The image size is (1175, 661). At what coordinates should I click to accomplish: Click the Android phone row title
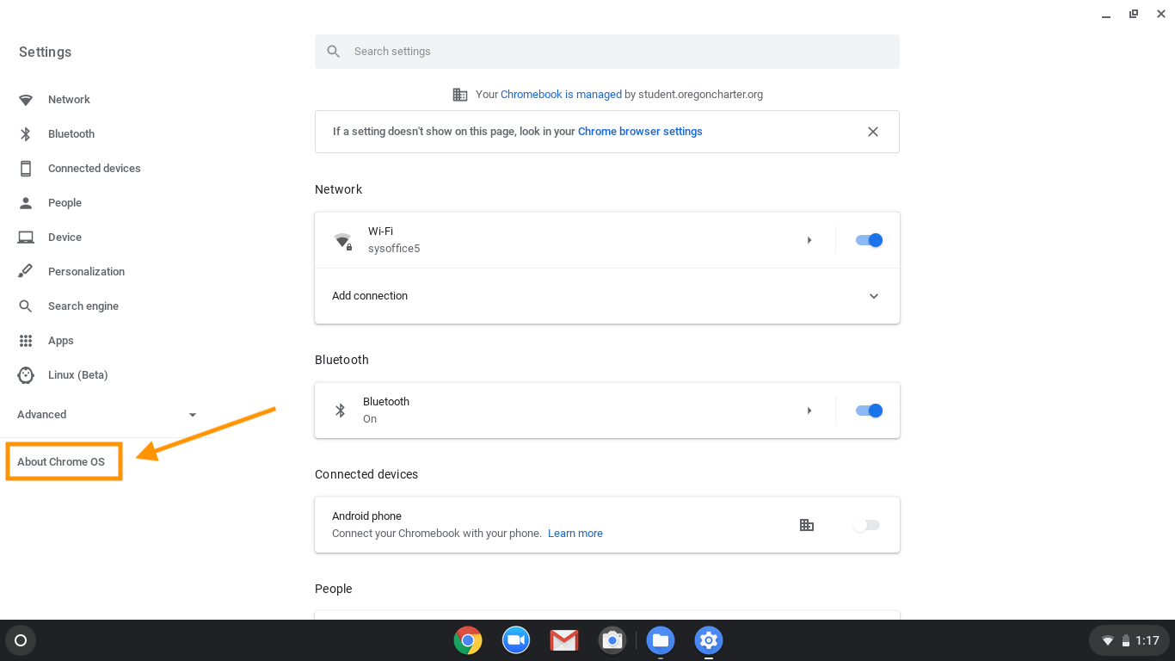tap(367, 516)
